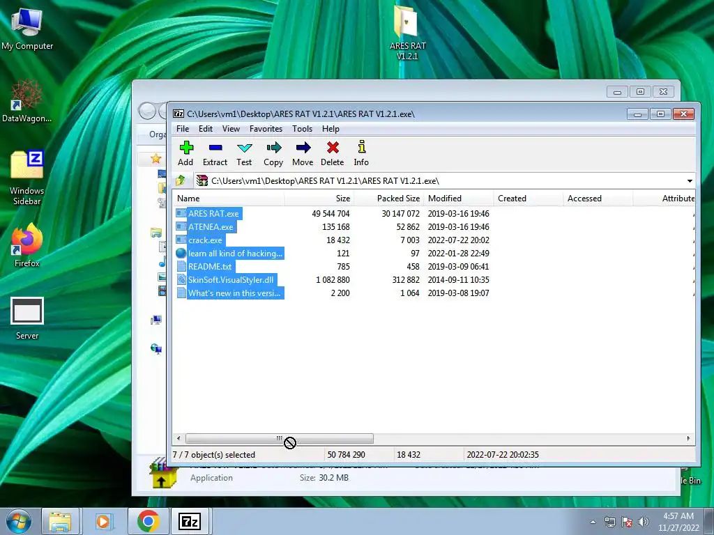Click the address path field
714x535 pixels.
[x=439, y=181]
